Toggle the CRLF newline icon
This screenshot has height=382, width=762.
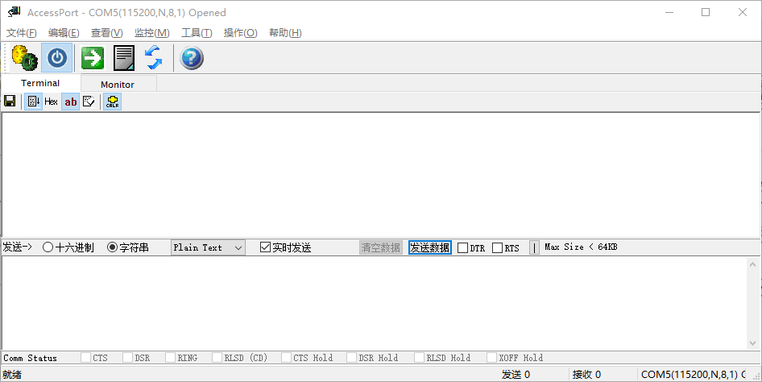pyautogui.click(x=112, y=102)
